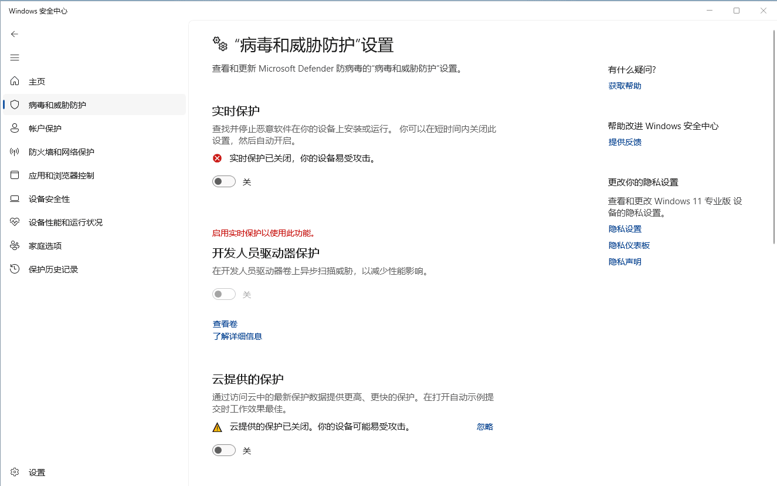Click the signal icon for 防火墙和网络保护
The image size is (777, 486).
point(15,151)
